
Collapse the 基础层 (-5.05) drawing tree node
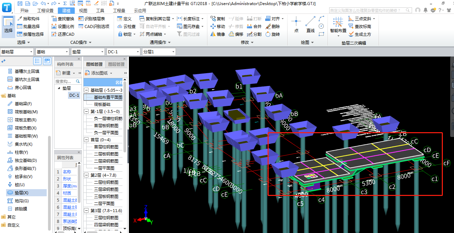pos(86,90)
